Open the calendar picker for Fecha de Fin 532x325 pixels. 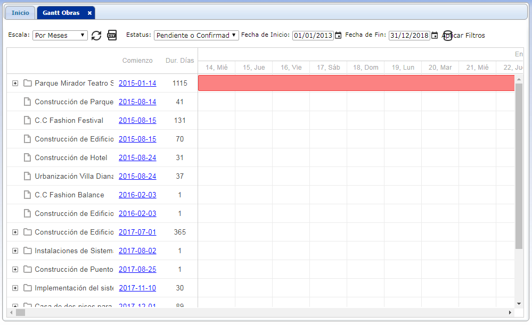(x=435, y=36)
